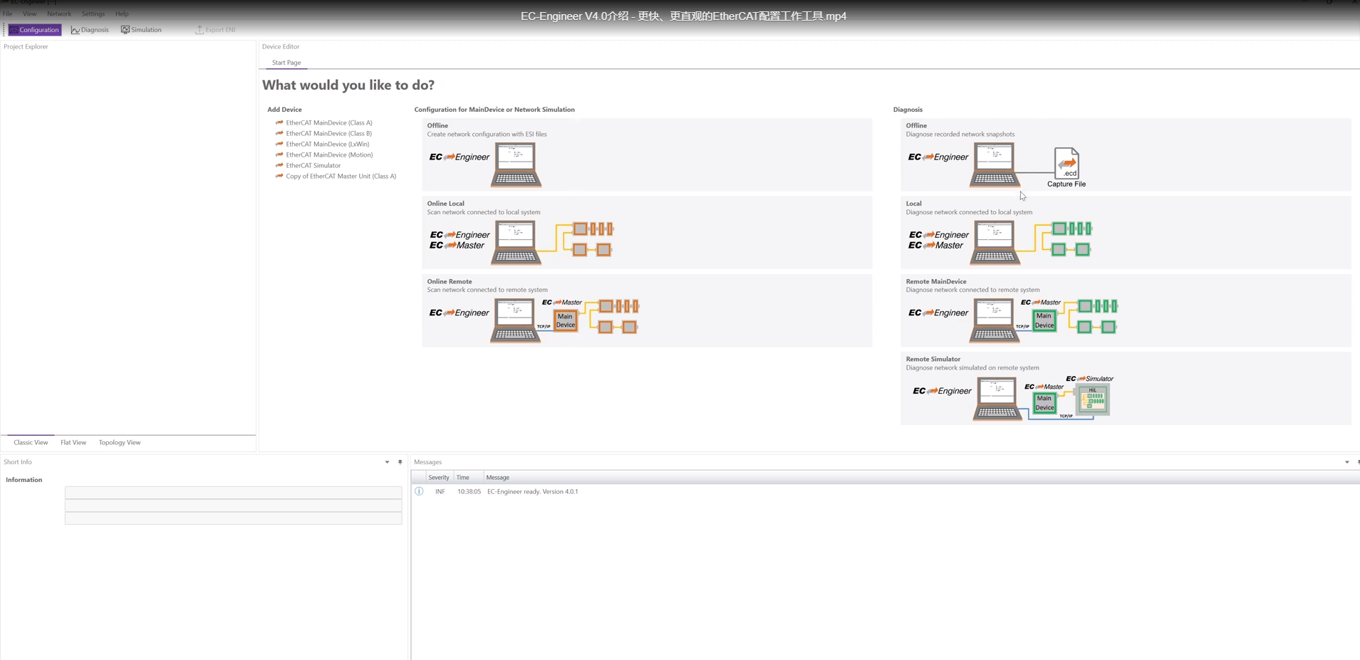Add EtherCAT MainDevice (Class A)
The width and height of the screenshot is (1360, 660).
[x=329, y=122]
